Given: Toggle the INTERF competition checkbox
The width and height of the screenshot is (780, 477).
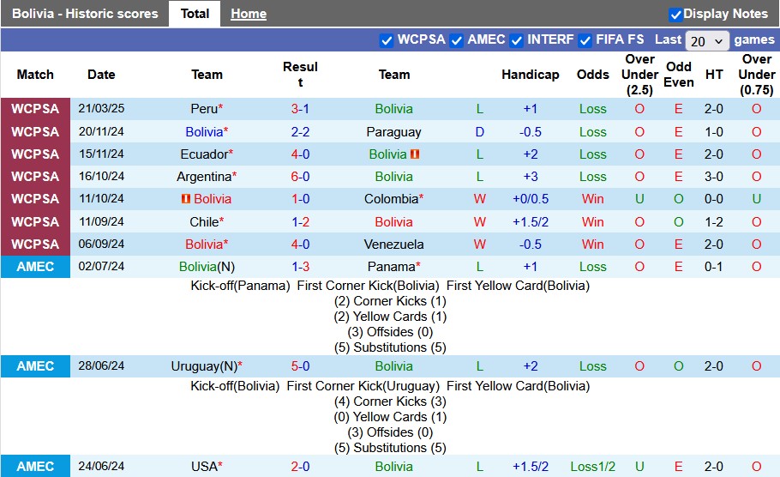Looking at the screenshot, I should (517, 40).
